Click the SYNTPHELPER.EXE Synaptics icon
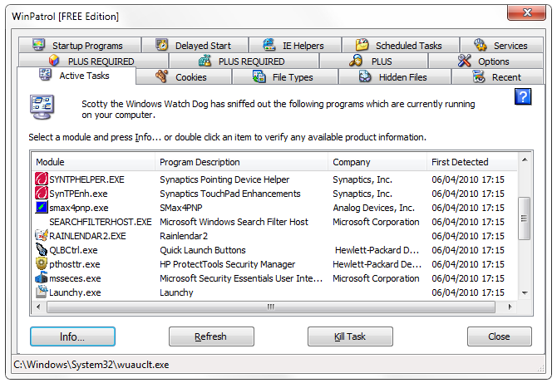Image resolution: width=557 pixels, height=383 pixels. [42, 179]
